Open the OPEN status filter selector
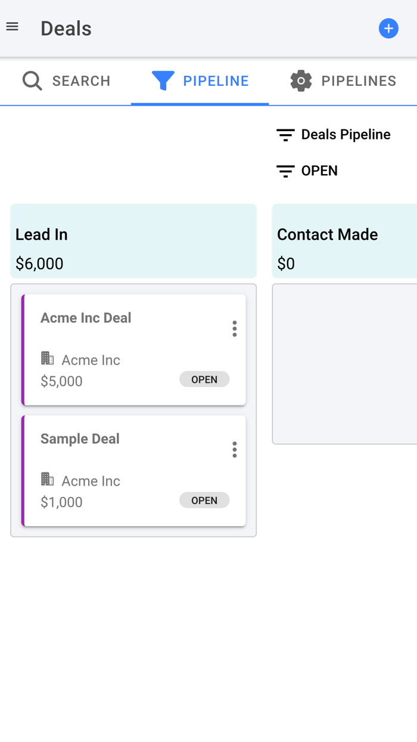This screenshot has width=417, height=742. click(285, 171)
